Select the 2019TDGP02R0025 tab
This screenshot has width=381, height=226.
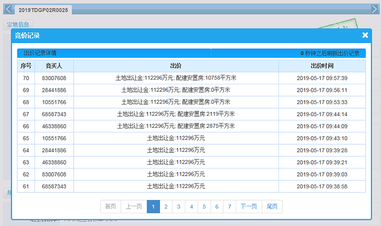[x=43, y=10]
